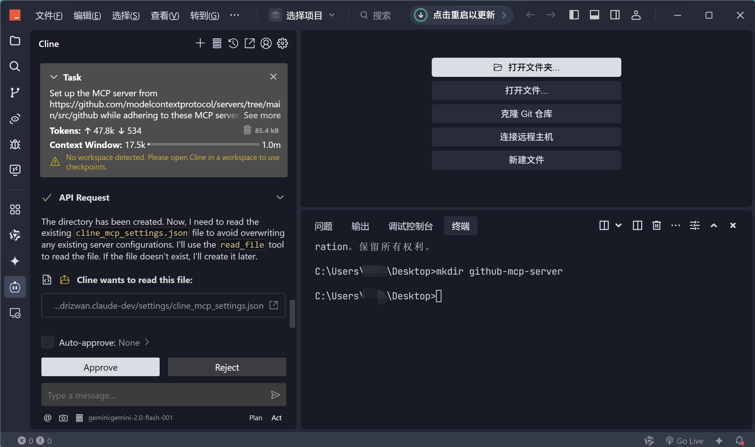The image size is (755, 447).
Task: Approve the read file request
Action: tap(100, 367)
